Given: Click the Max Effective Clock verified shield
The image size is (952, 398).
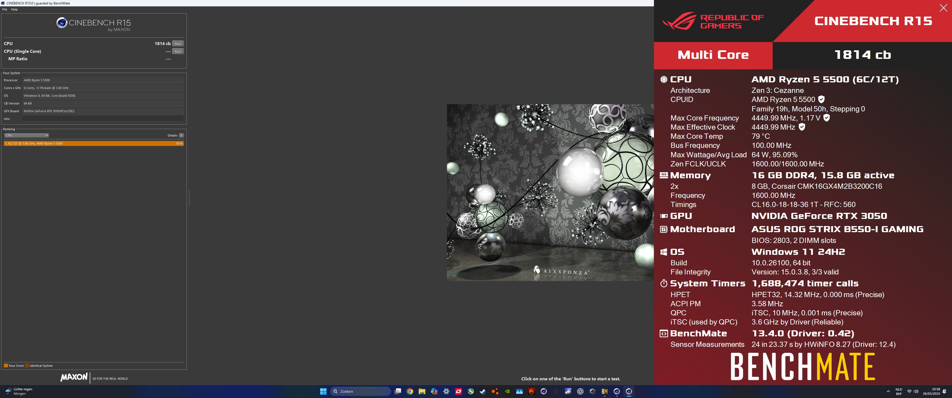Looking at the screenshot, I should tap(801, 127).
